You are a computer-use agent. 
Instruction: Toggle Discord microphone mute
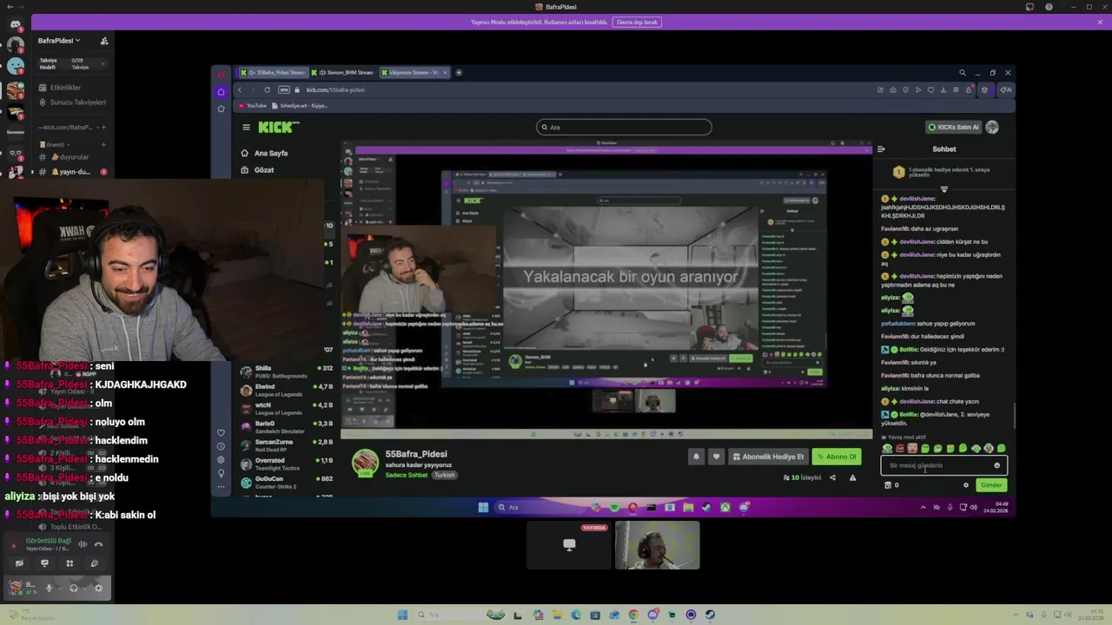49,588
